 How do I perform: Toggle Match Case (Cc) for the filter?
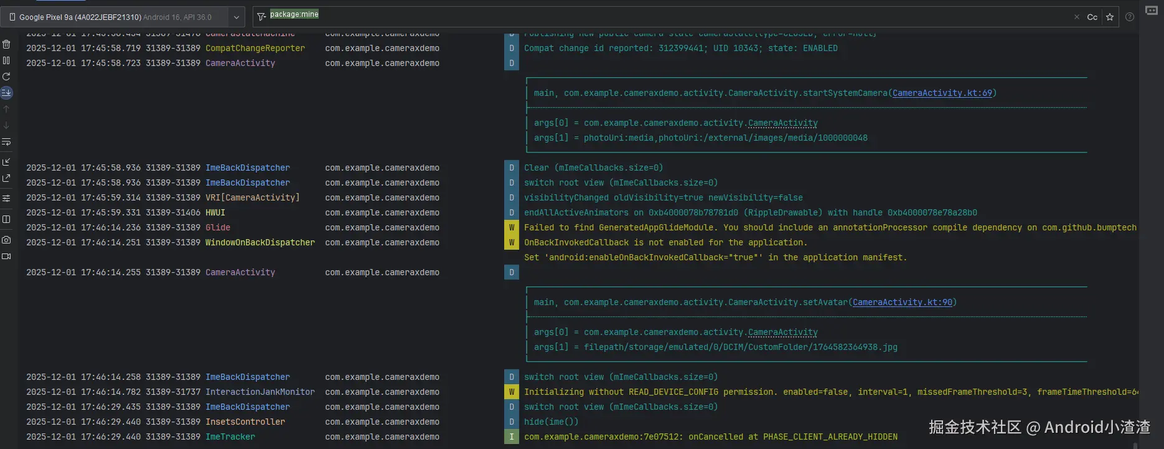point(1092,17)
